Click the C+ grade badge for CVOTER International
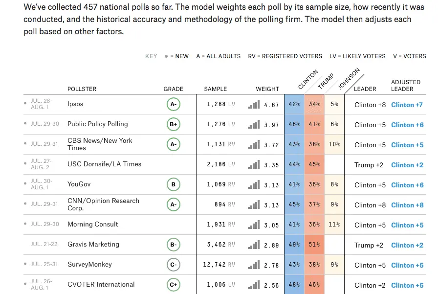This screenshot has height=294, width=439. click(x=173, y=285)
